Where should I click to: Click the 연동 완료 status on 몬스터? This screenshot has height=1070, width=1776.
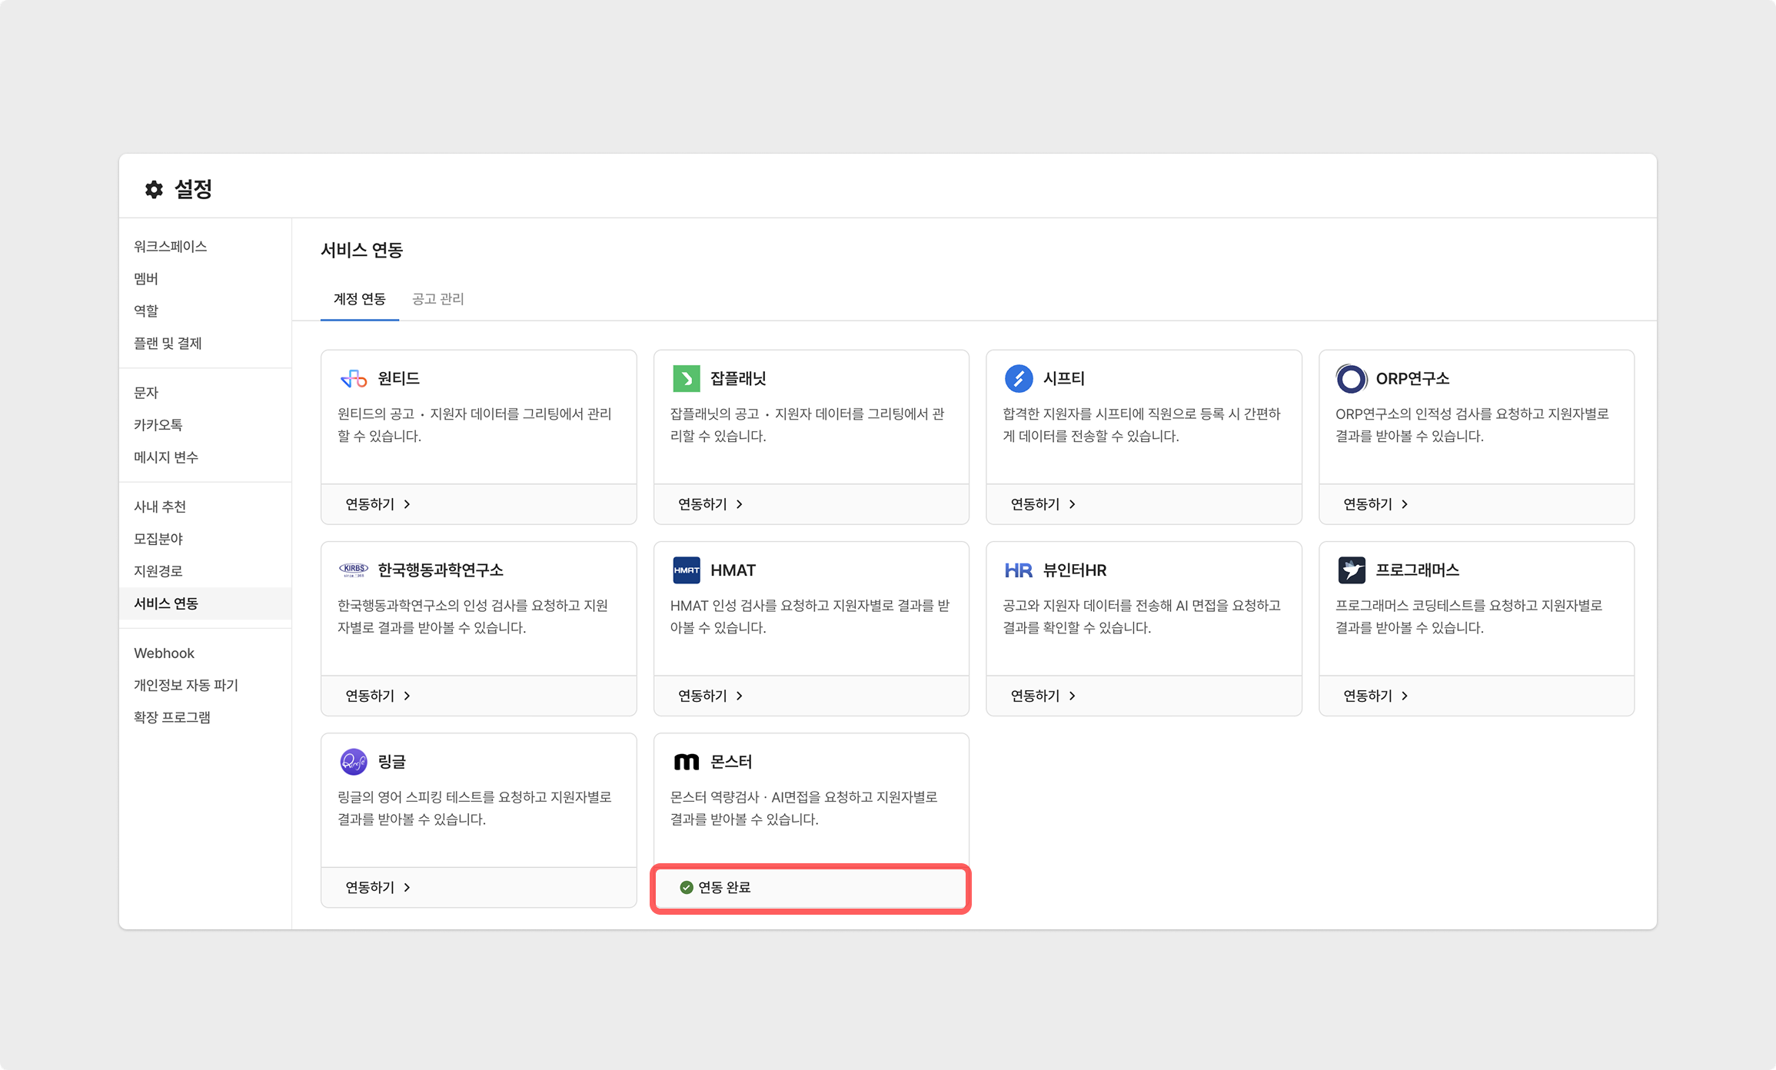point(716,888)
